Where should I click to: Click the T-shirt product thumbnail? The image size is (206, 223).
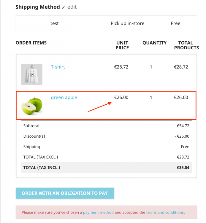point(32,74)
